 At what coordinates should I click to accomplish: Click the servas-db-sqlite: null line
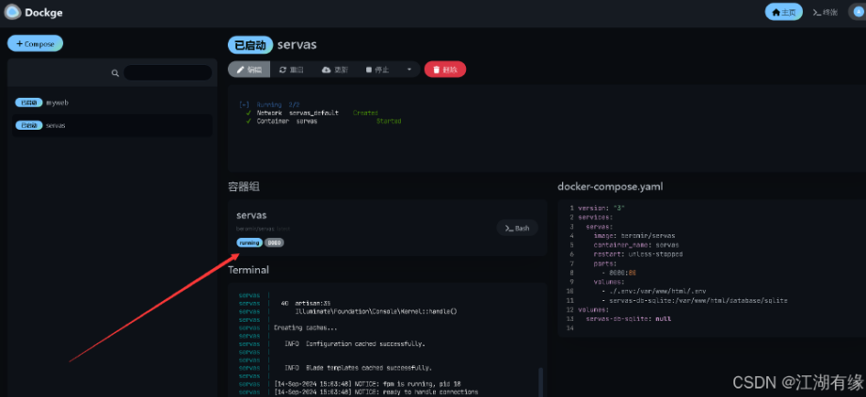629,319
